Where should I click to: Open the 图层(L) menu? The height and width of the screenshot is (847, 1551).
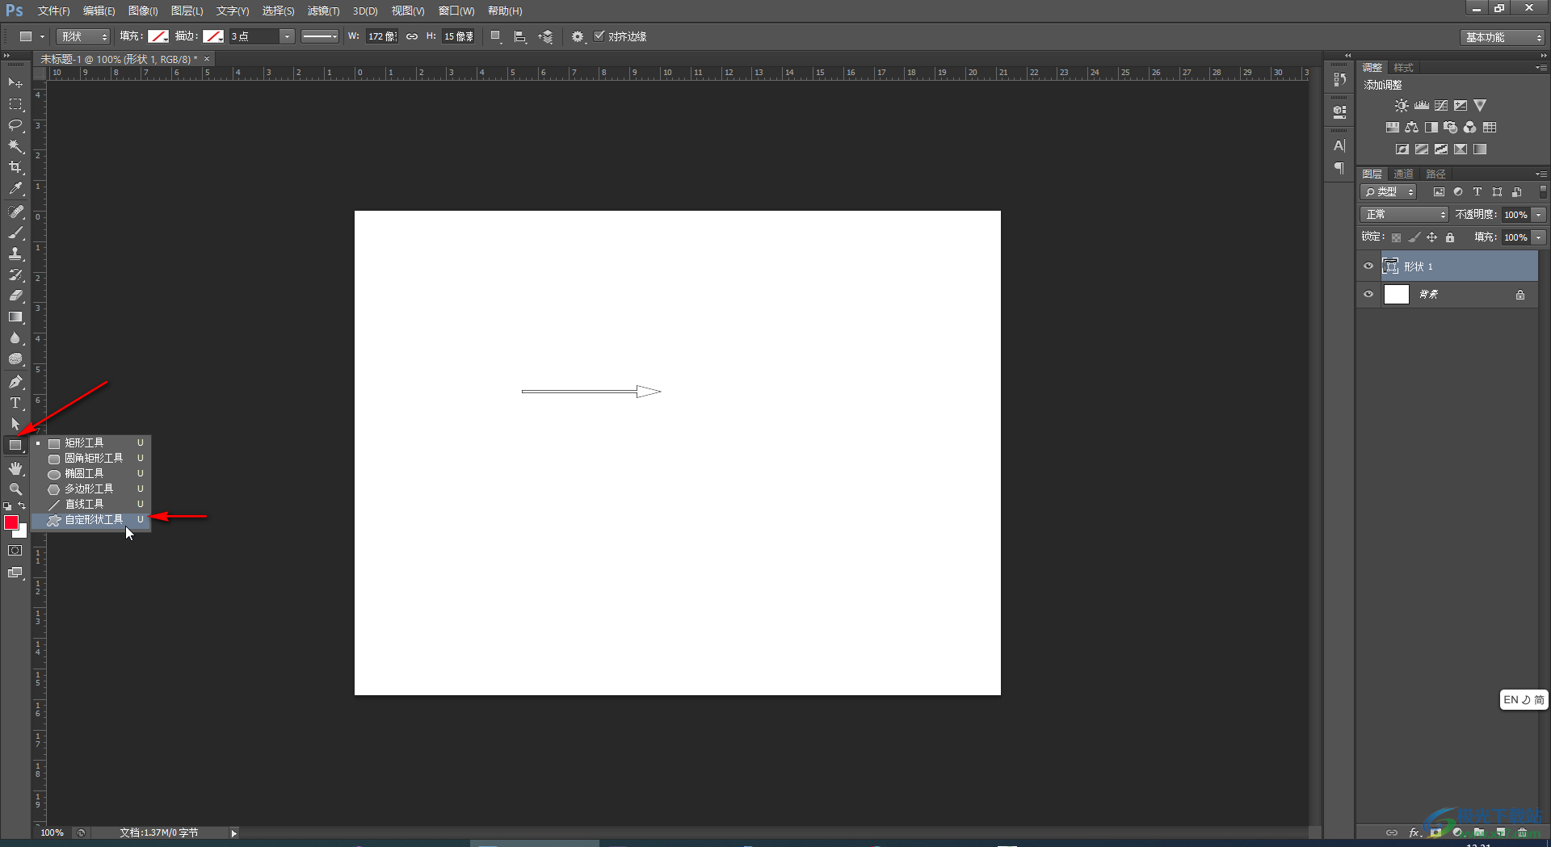187,11
